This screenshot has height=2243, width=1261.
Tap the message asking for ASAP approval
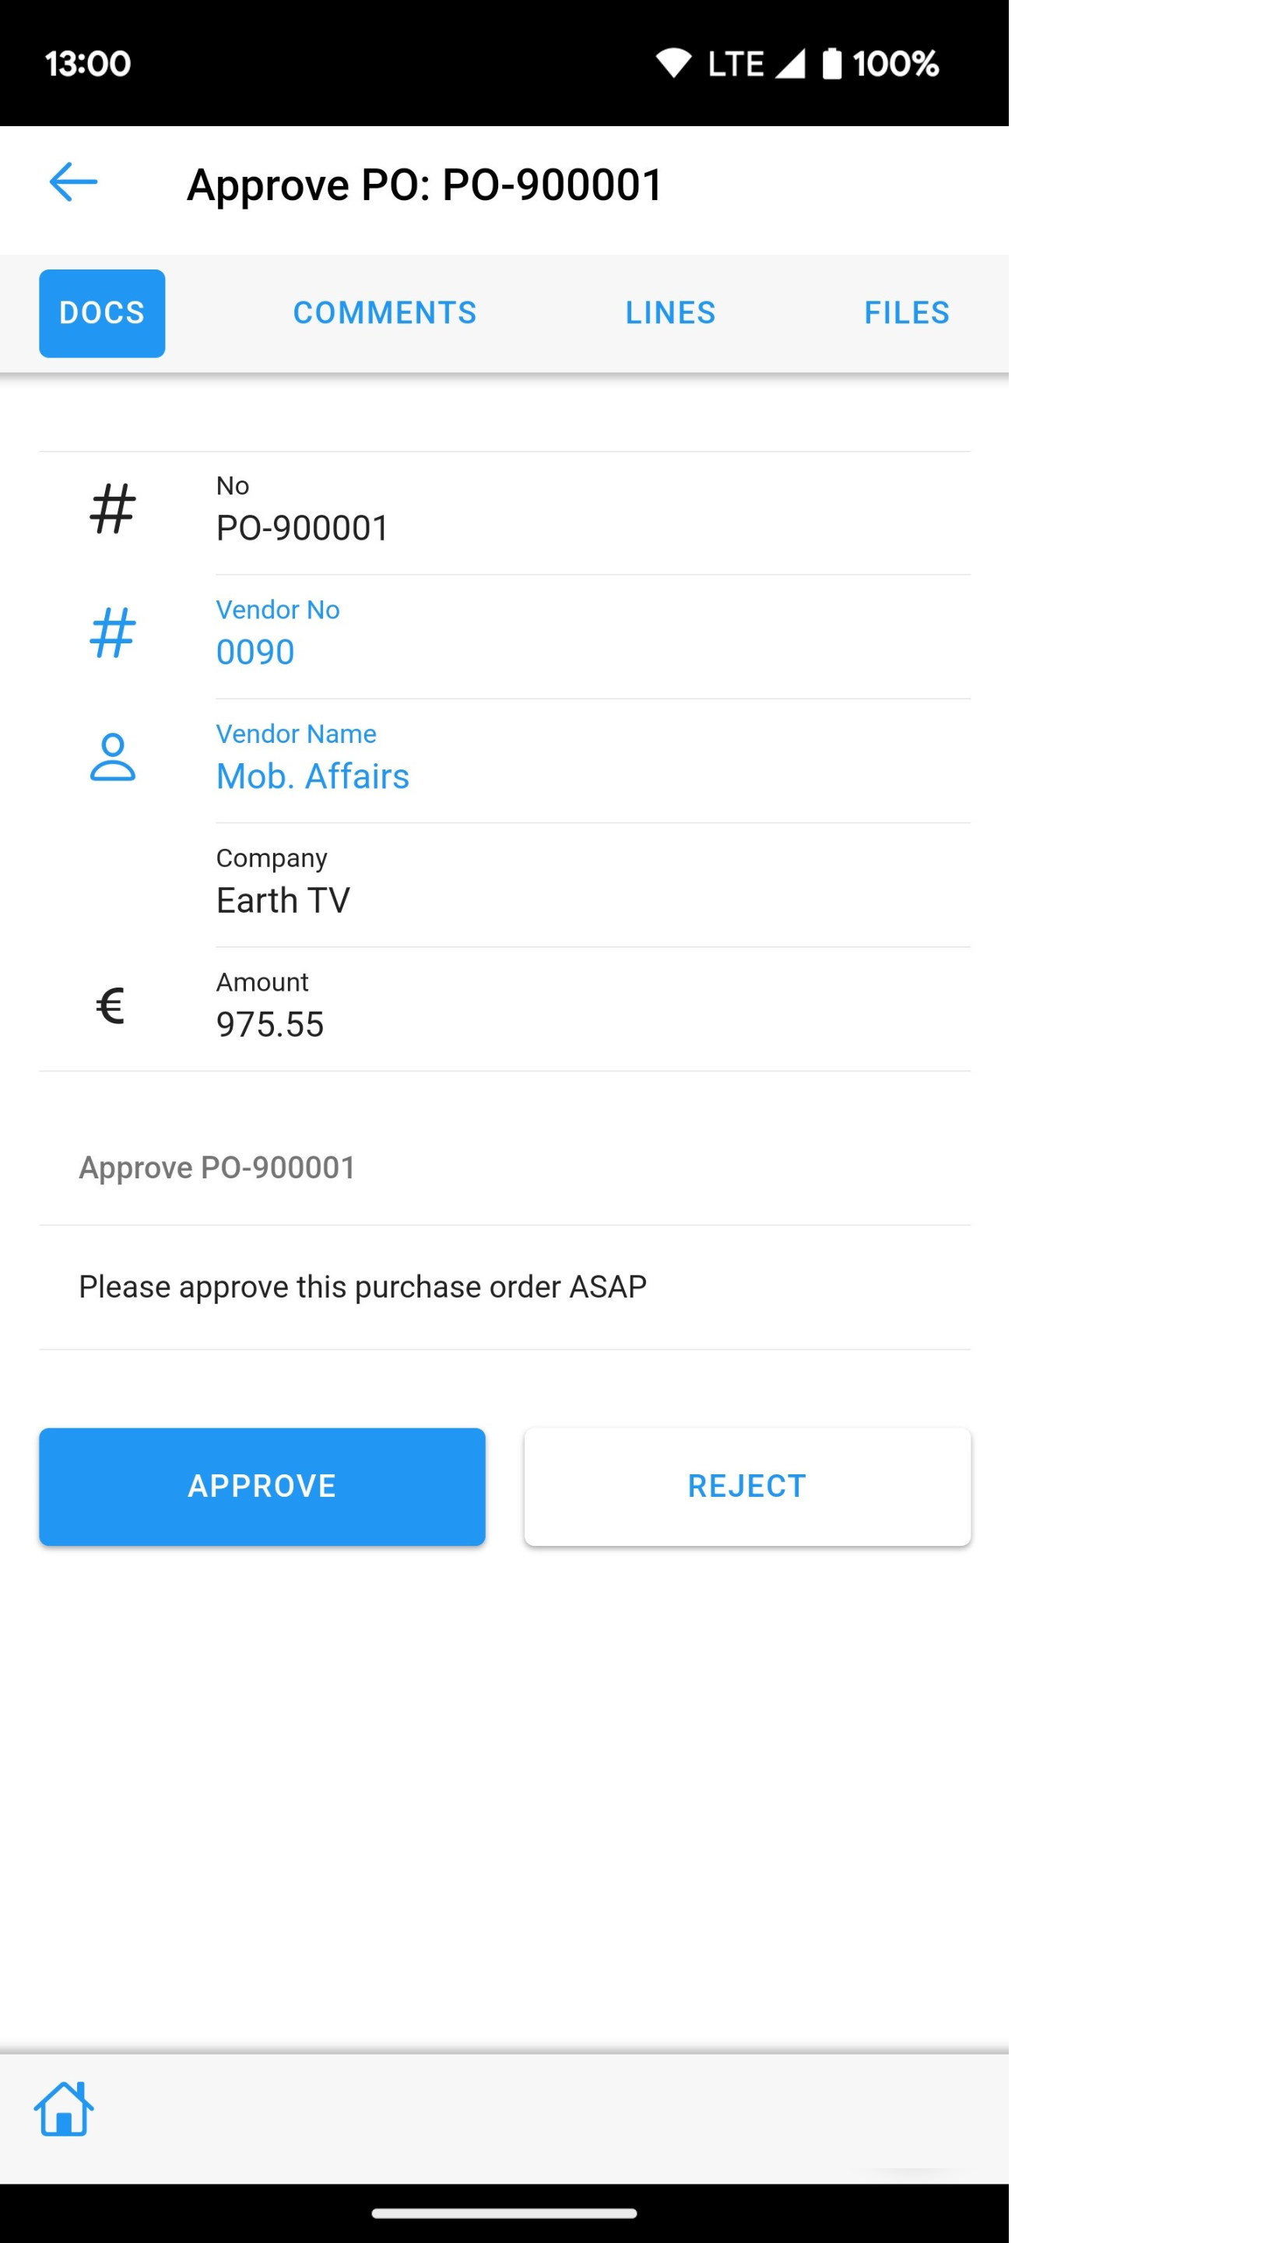362,1287
